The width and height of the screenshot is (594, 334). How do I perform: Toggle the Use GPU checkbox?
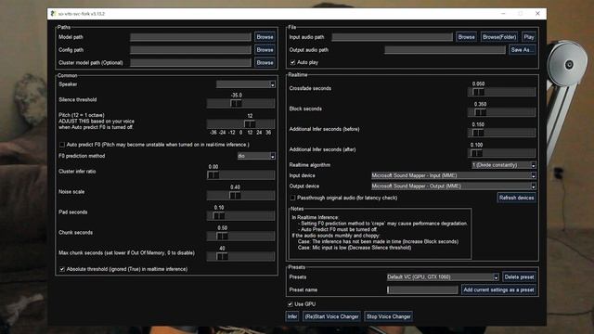pyautogui.click(x=291, y=304)
